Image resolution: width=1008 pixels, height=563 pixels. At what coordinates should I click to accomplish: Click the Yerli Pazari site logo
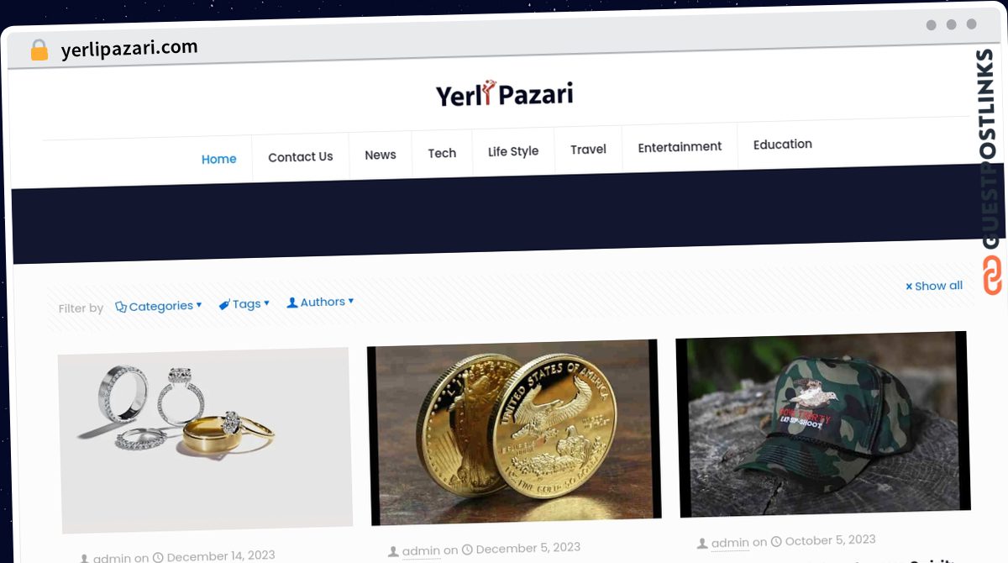(504, 93)
